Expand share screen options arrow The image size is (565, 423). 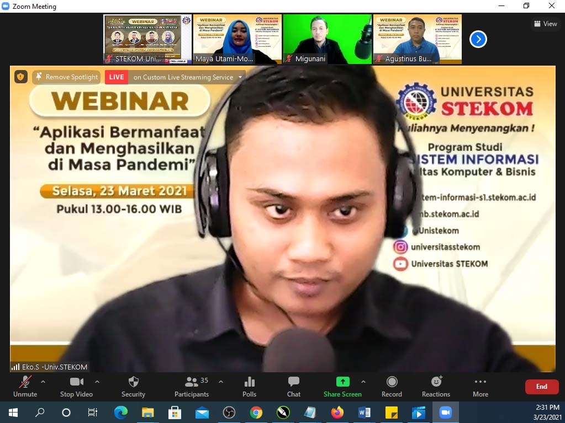[x=363, y=382]
